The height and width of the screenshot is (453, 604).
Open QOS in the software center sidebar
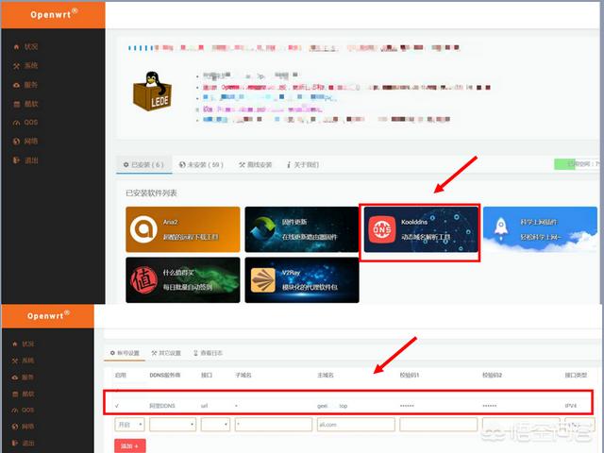pos(25,122)
